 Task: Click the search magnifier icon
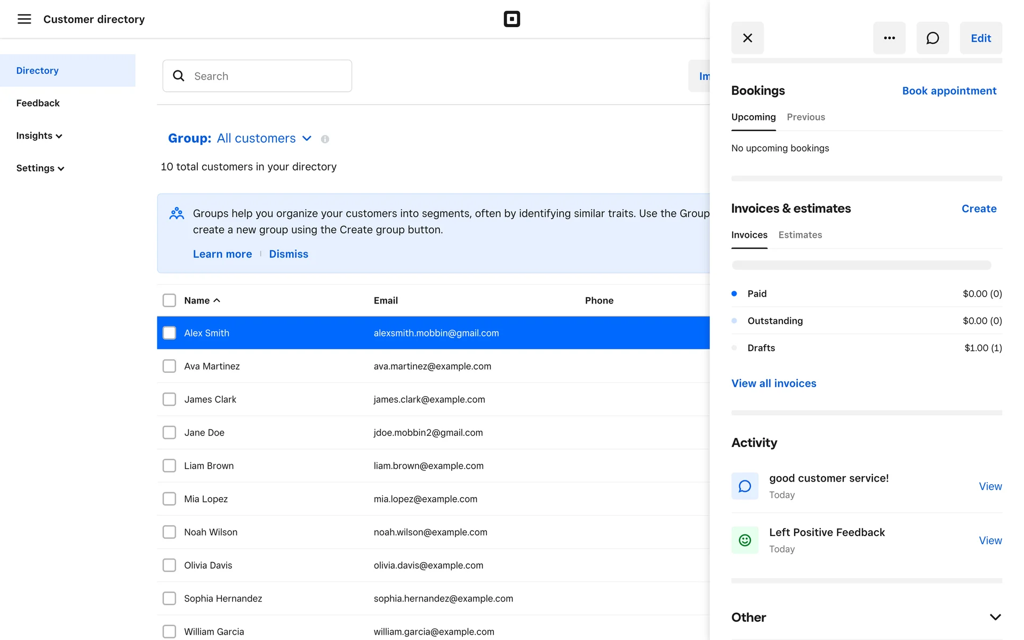[179, 76]
